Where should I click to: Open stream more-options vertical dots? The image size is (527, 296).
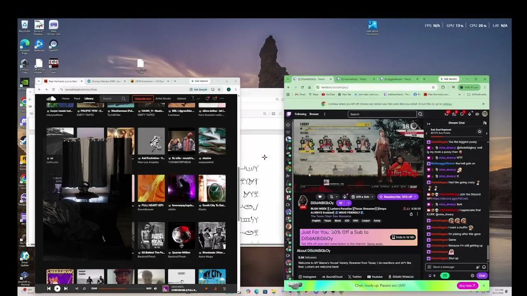[417, 214]
